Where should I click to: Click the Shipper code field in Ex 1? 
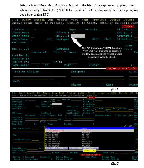[x=92, y=72]
